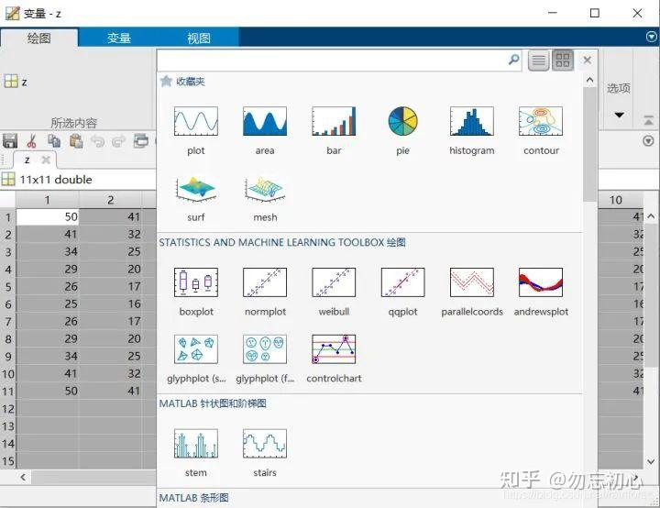Switch plot gallery to list view

(x=538, y=61)
